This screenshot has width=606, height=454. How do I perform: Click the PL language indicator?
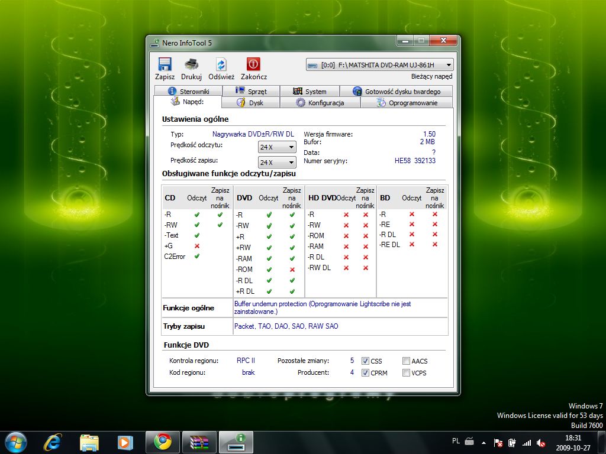[456, 441]
